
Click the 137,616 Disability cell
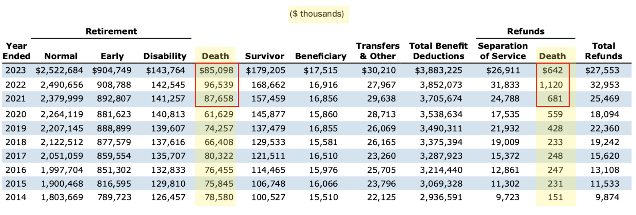click(x=168, y=142)
